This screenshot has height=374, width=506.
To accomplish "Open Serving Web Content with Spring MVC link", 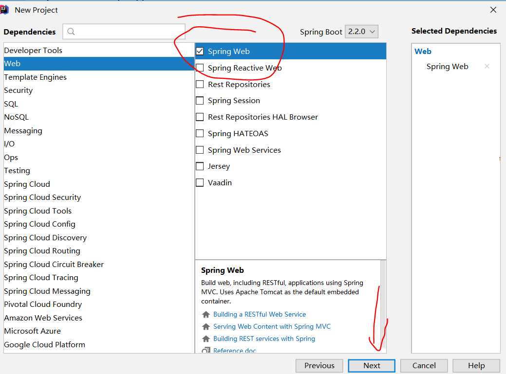I will pos(272,327).
